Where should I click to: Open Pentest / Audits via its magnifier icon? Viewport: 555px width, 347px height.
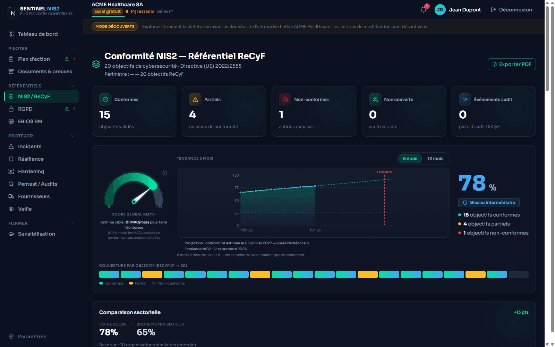(x=11, y=184)
